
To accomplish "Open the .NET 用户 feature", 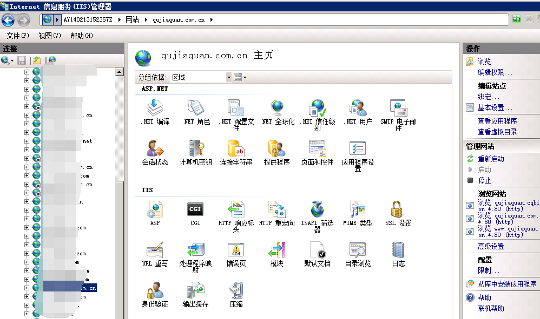I will [x=358, y=112].
